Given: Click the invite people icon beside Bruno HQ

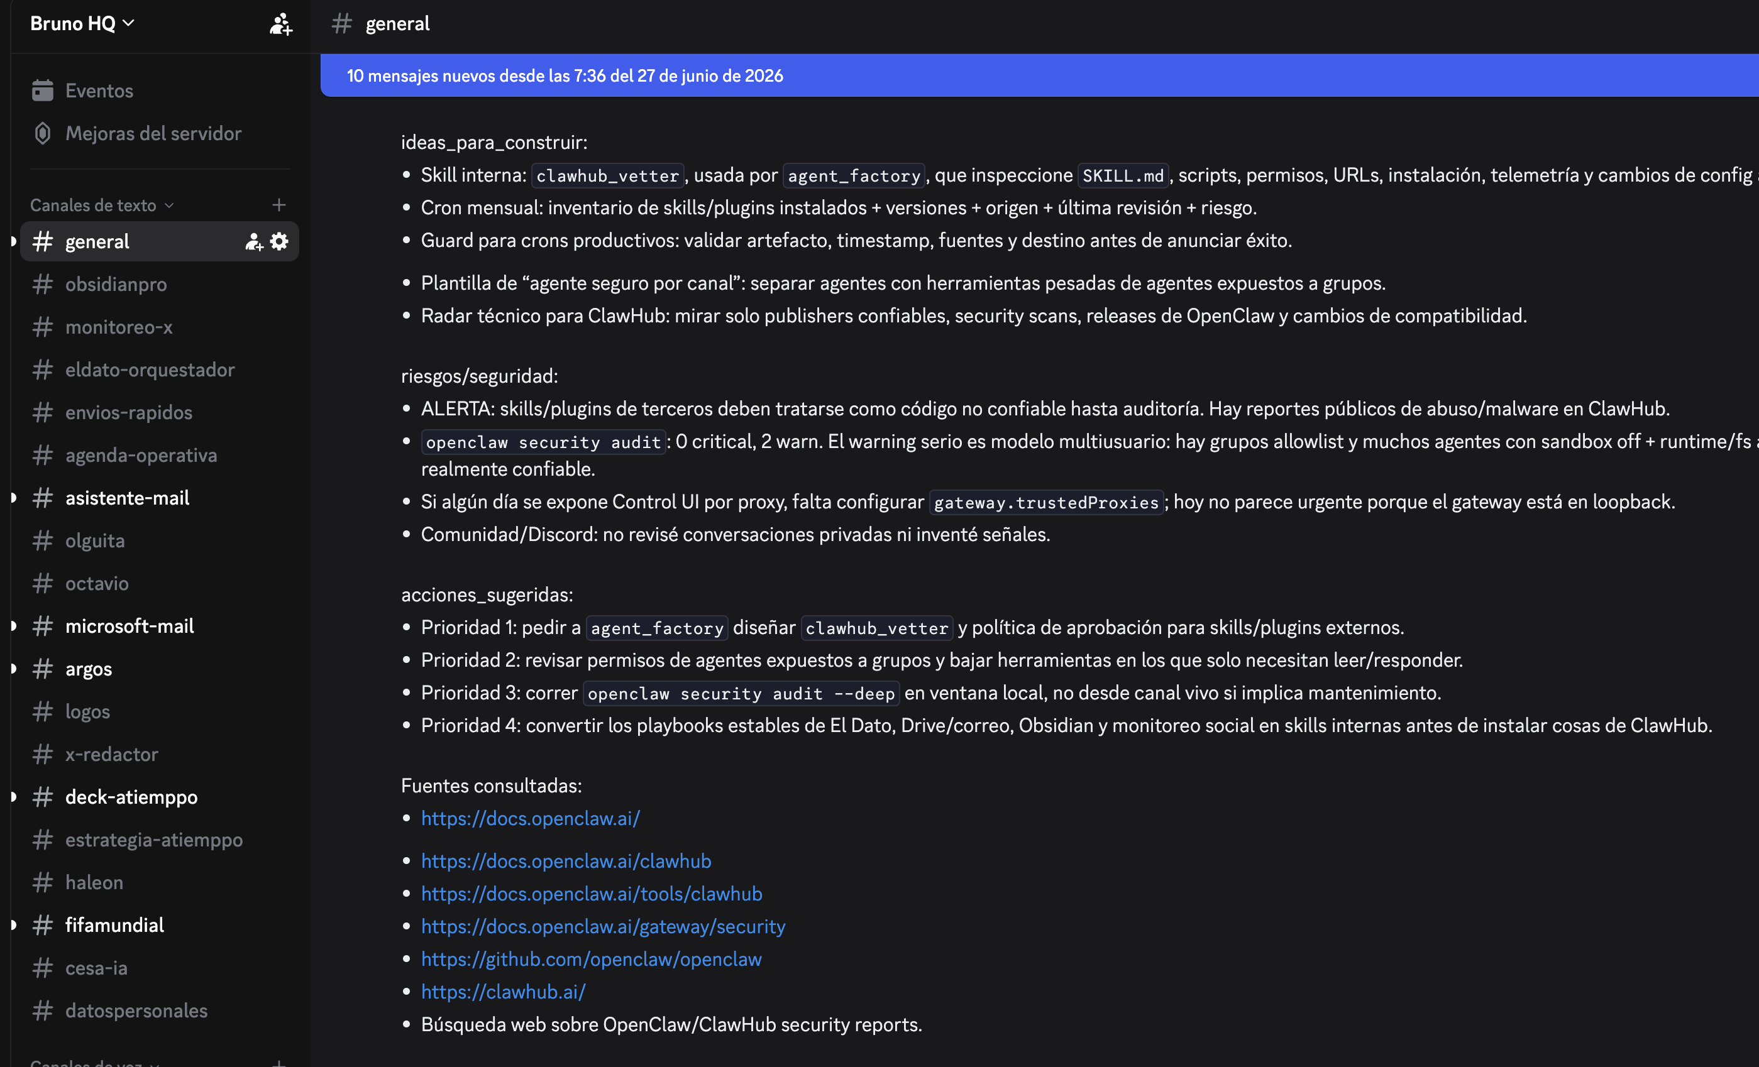Looking at the screenshot, I should coord(280,23).
